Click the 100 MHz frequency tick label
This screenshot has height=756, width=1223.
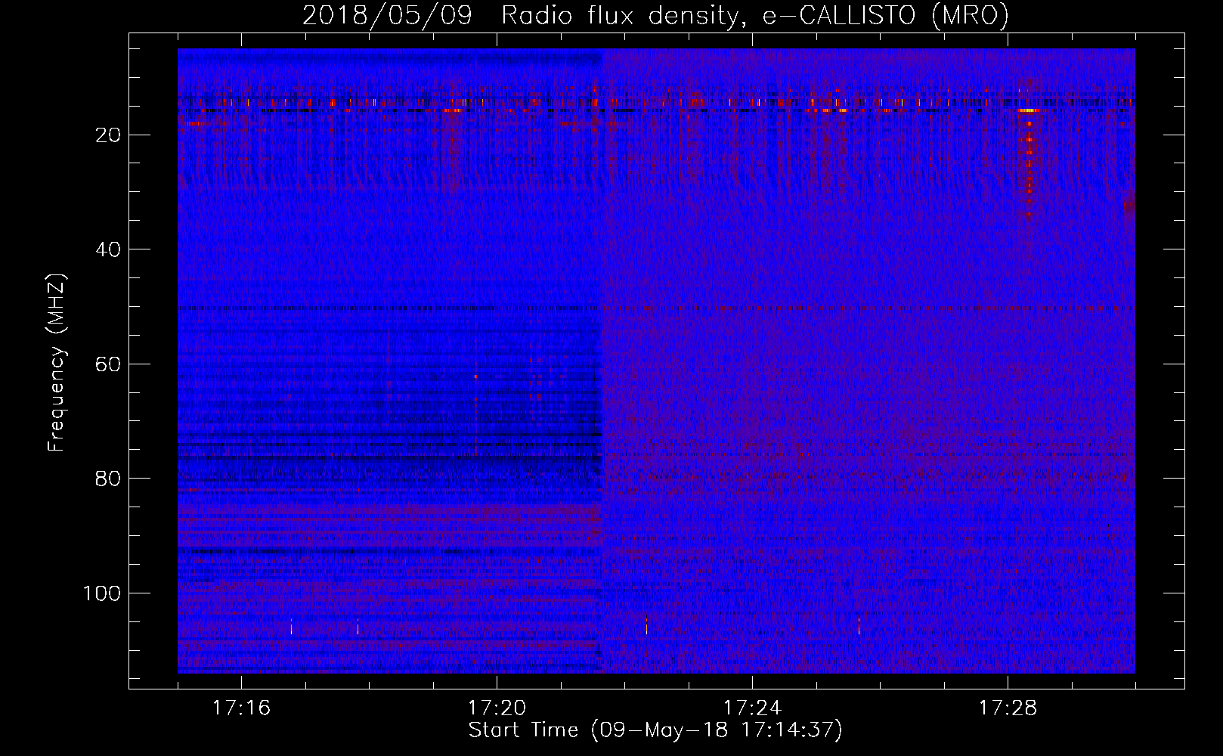[x=101, y=593]
